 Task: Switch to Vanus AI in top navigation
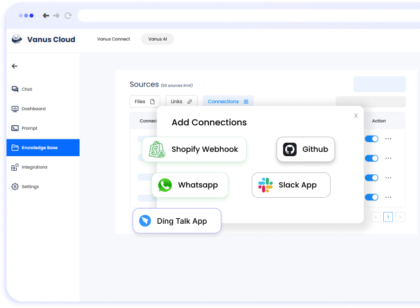pyautogui.click(x=157, y=39)
